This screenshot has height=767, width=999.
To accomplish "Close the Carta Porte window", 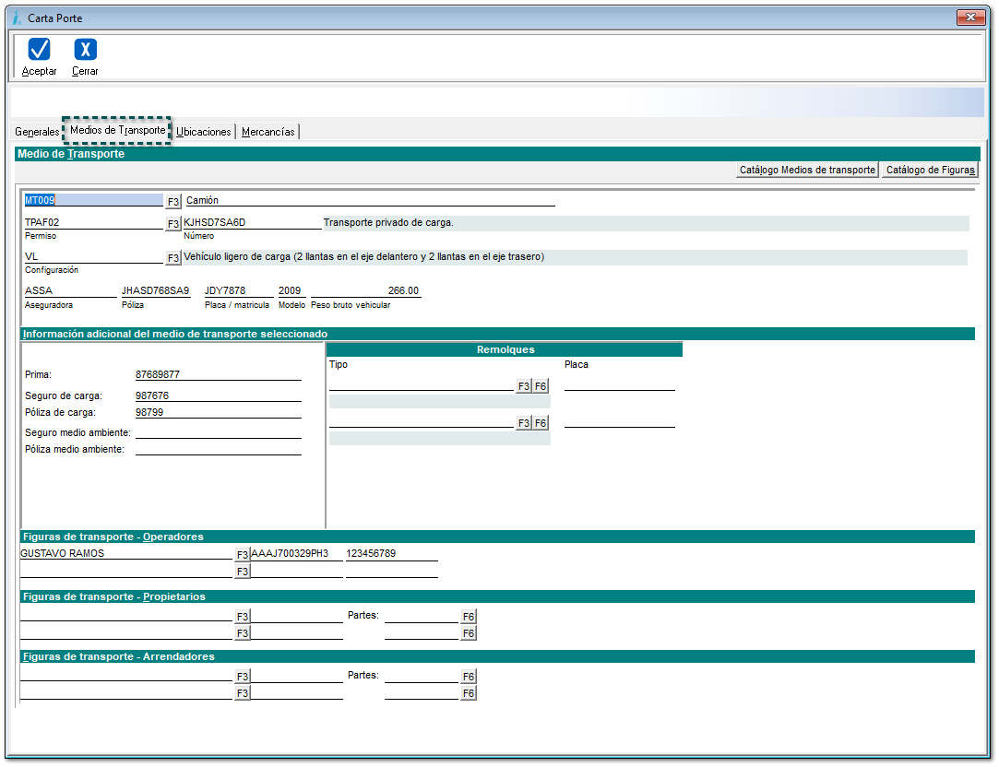I will [970, 18].
